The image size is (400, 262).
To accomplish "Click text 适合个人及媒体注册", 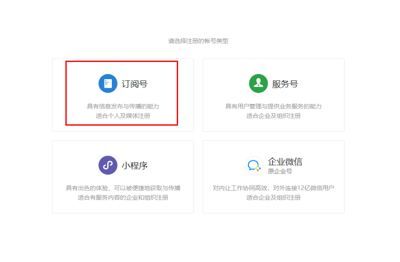I will (x=123, y=116).
